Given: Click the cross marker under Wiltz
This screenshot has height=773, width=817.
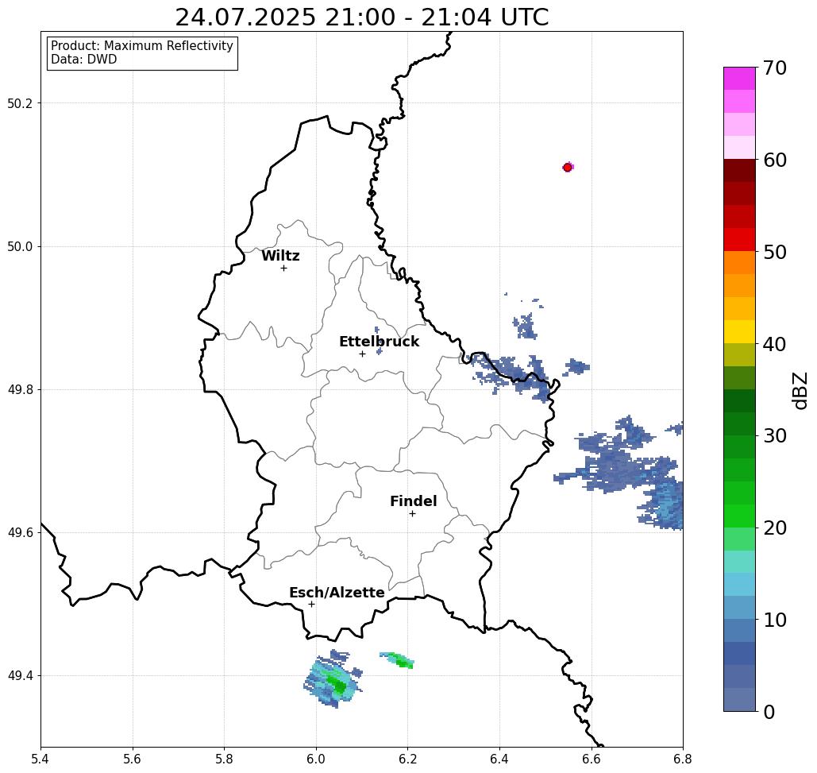Looking at the screenshot, I should pos(283,269).
